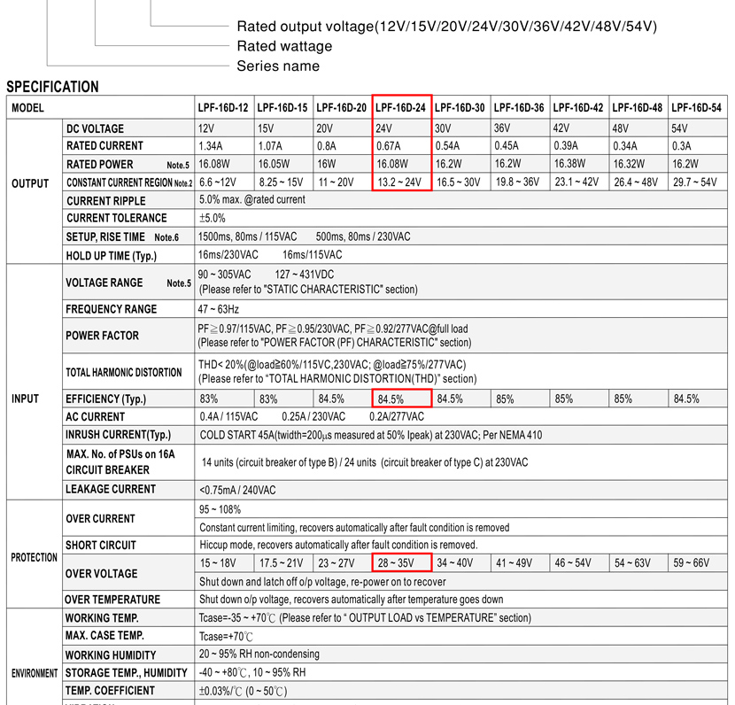735x705 pixels.
Task: Click the LPF-16D-42 model header
Action: pos(578,108)
